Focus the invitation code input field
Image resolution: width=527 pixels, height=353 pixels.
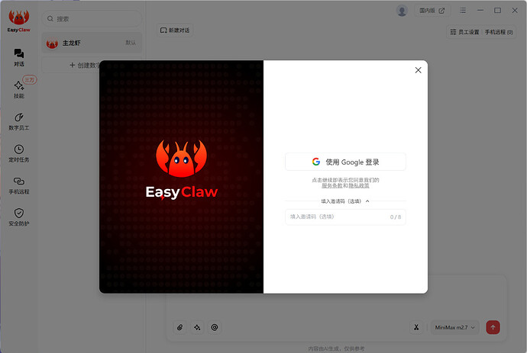click(x=345, y=217)
